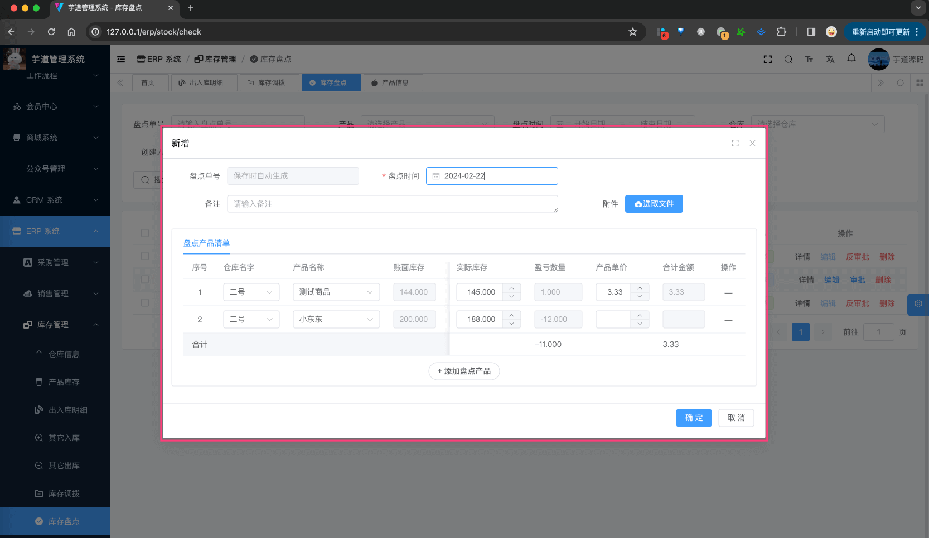Confirm the dialog with the 确定 button
929x538 pixels.
(x=694, y=418)
